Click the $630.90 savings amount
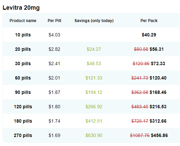The image size is (180, 146). (x=94, y=135)
